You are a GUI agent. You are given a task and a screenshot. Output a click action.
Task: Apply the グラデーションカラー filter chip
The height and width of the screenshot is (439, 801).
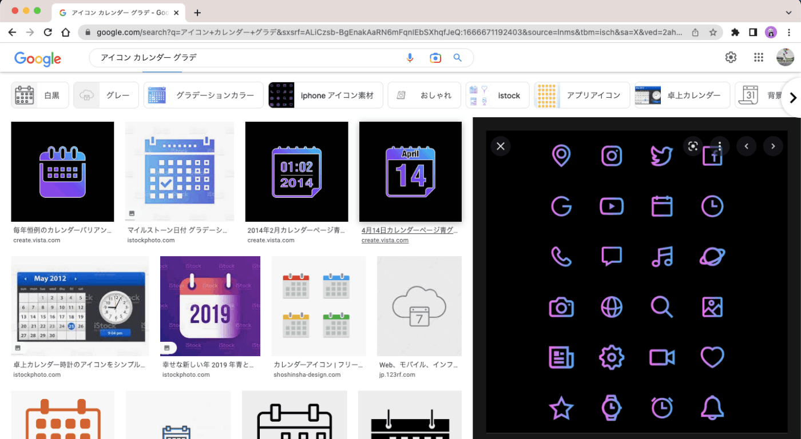coord(204,95)
